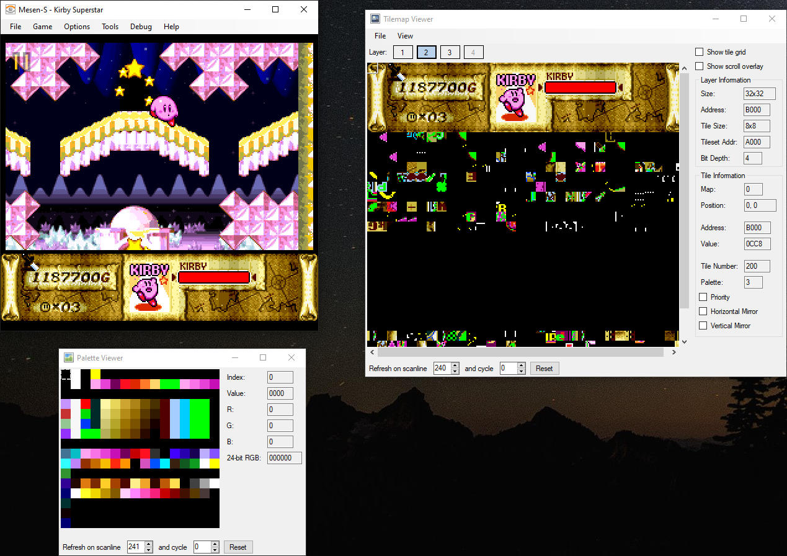Click the G field in Palette Viewer
This screenshot has width=787, height=556.
point(280,426)
